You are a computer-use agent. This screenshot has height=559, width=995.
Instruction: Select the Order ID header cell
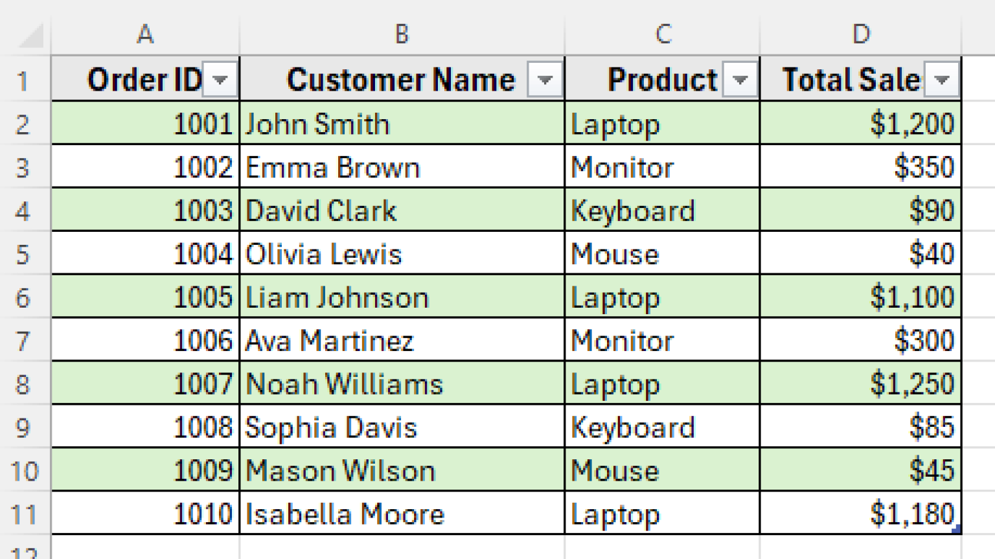pyautogui.click(x=144, y=79)
